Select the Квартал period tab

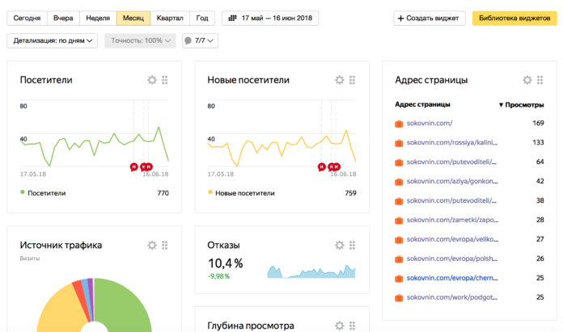click(169, 18)
